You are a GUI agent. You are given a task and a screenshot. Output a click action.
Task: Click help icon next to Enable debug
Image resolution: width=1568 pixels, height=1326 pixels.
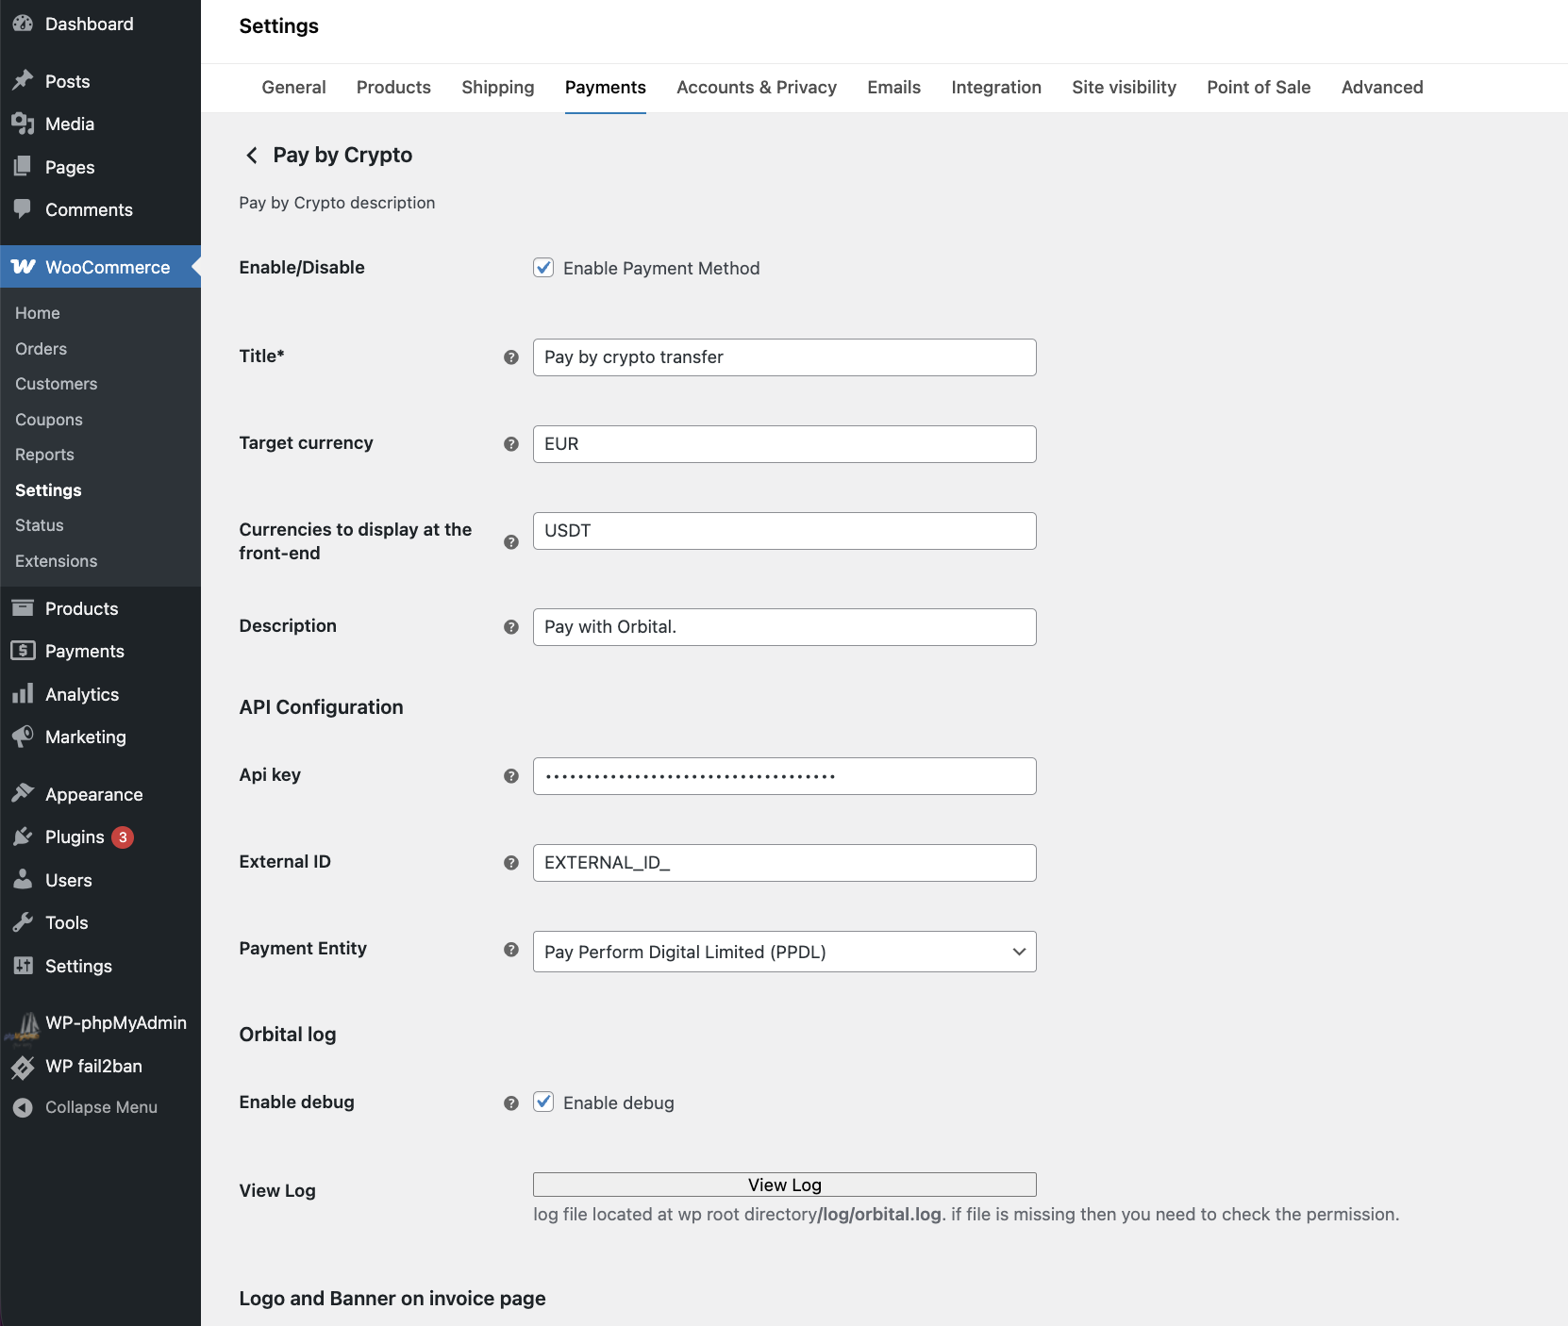click(x=511, y=1103)
